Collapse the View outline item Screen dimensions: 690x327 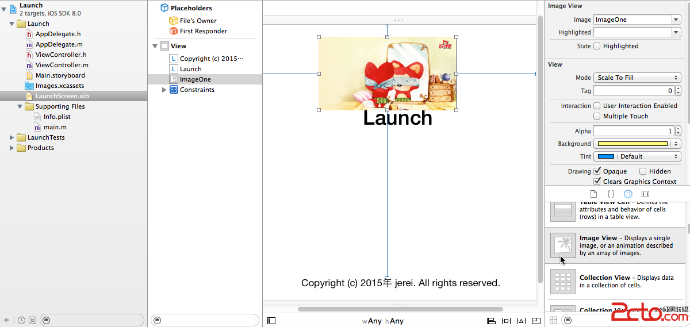(x=155, y=46)
